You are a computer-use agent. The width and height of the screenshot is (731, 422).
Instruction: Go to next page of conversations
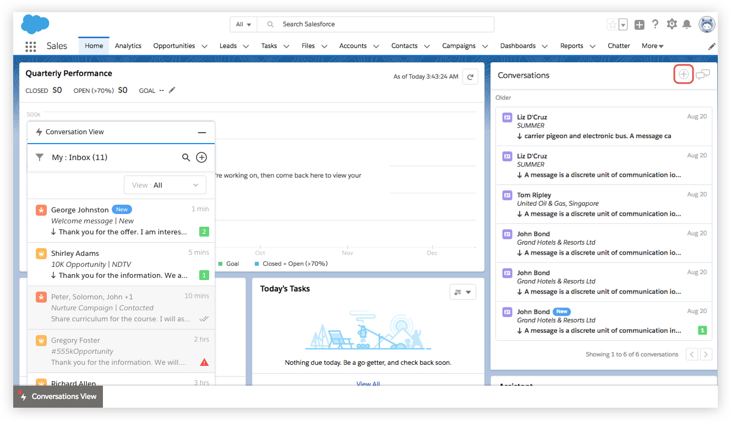pyautogui.click(x=706, y=354)
